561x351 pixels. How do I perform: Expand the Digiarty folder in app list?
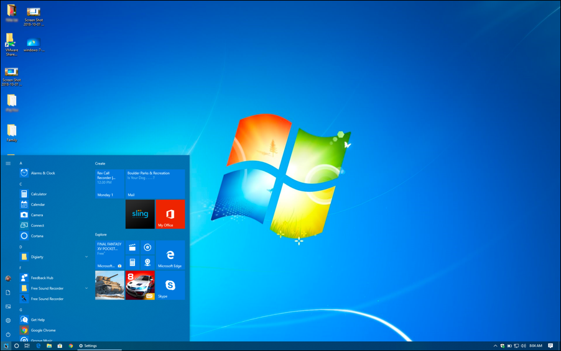coord(86,257)
